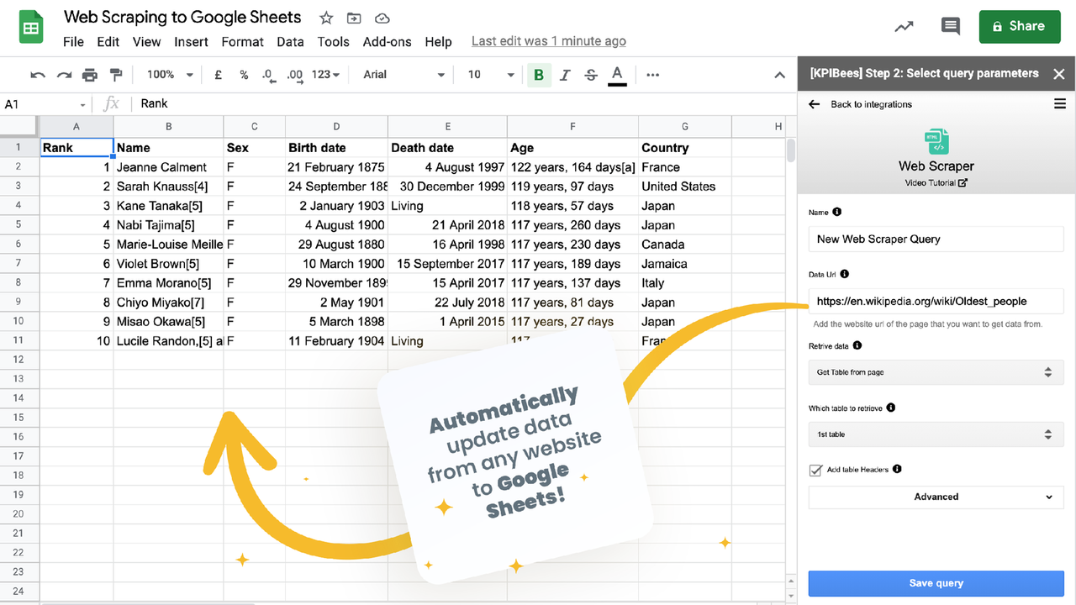This screenshot has width=1076, height=605.
Task: Click the formula bar showing Rank
Action: (x=462, y=104)
